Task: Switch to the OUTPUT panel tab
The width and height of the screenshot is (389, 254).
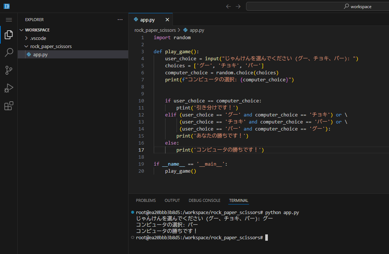Action: coord(172,200)
